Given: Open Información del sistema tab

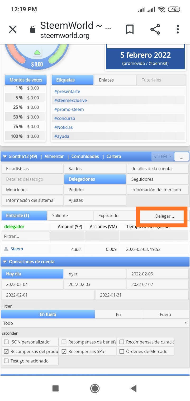Looking at the screenshot, I should (x=32, y=200).
